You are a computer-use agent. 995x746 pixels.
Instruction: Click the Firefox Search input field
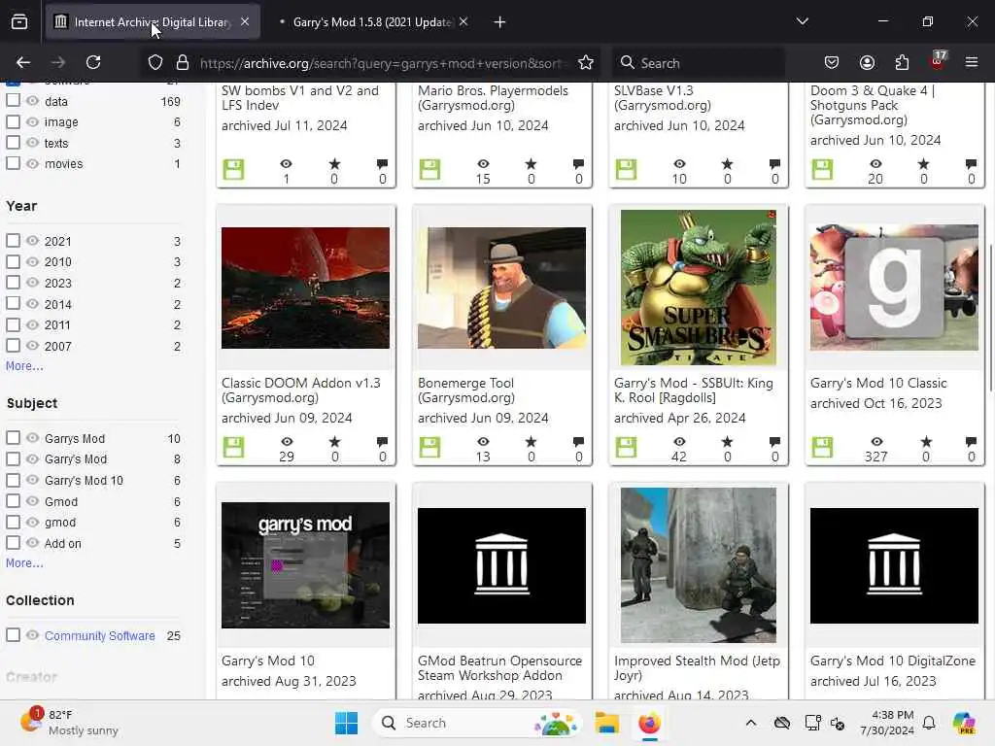click(x=698, y=63)
